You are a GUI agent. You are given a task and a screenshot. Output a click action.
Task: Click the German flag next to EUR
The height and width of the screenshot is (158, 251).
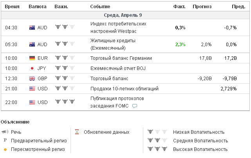pos(32,58)
